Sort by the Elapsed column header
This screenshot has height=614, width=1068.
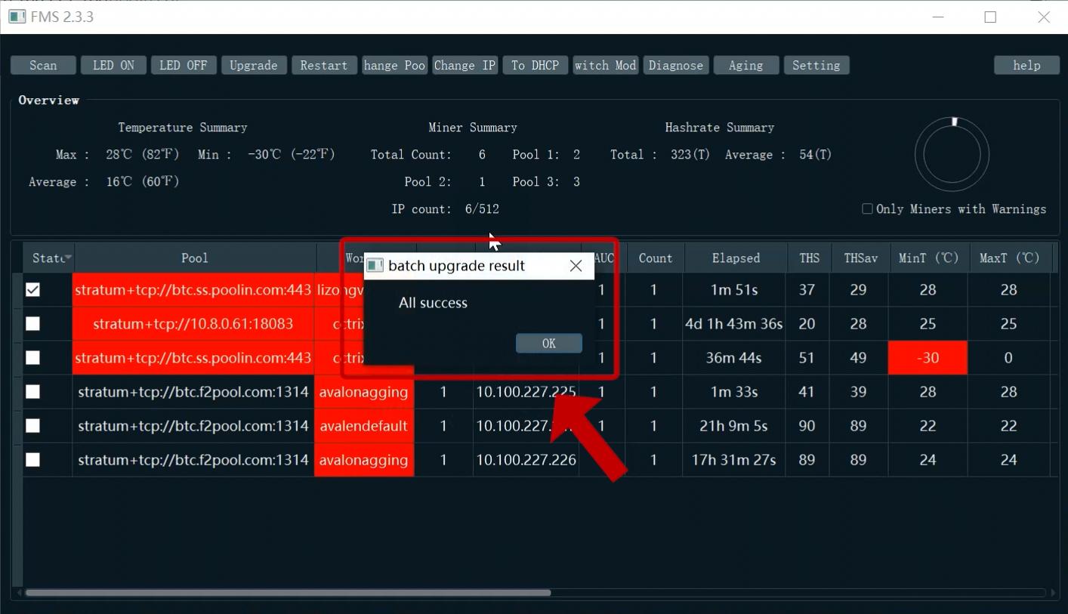(735, 258)
